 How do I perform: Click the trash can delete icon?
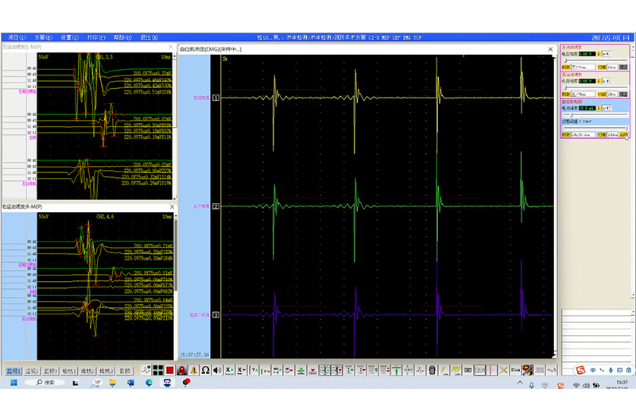pyautogui.click(x=432, y=370)
